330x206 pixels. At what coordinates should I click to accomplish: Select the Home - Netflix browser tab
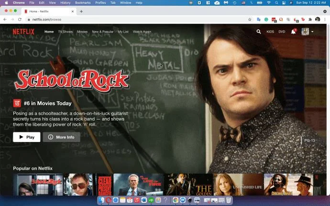[49, 11]
